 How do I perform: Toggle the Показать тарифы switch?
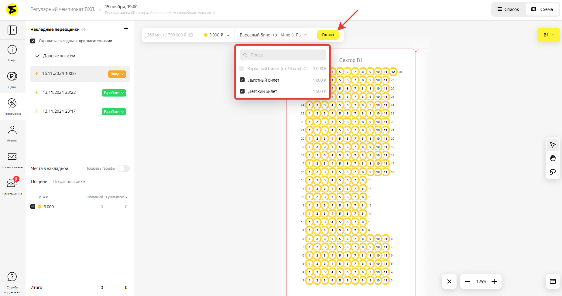(x=124, y=168)
